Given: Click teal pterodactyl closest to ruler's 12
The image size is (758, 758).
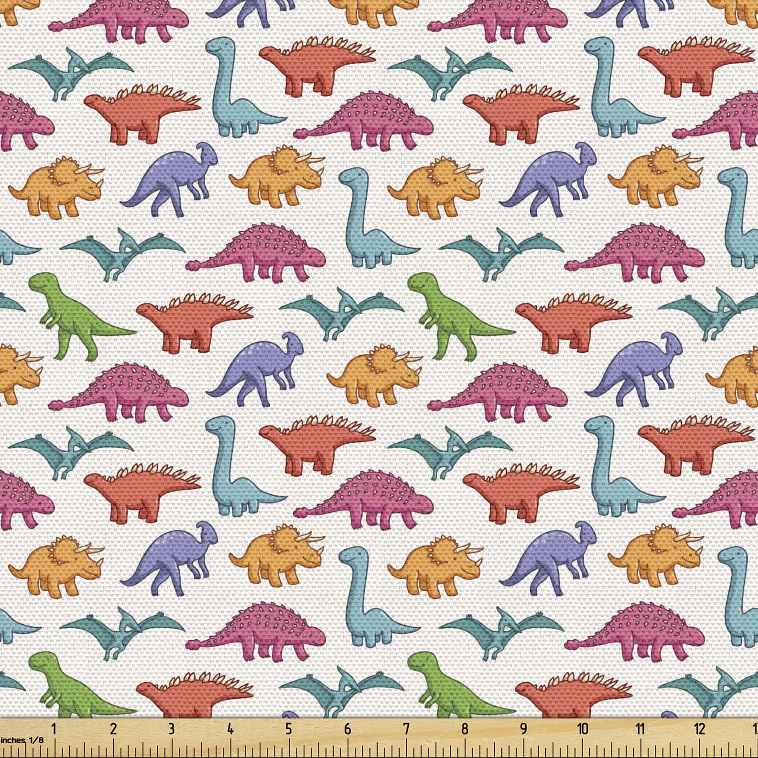Looking at the screenshot, I should tap(718, 690).
